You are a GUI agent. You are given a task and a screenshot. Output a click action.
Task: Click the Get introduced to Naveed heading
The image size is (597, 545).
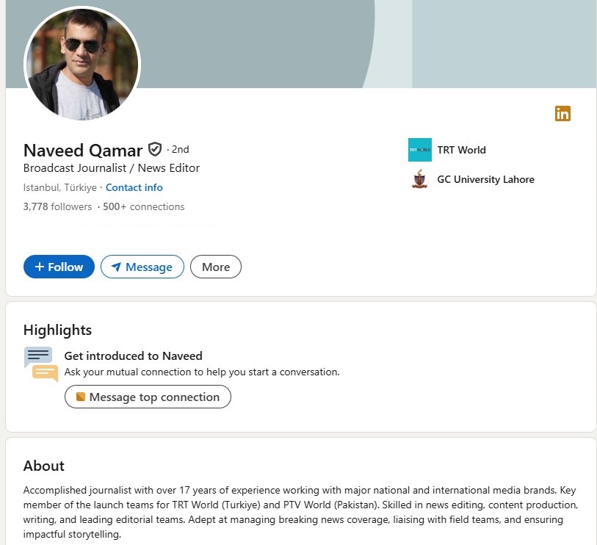click(133, 356)
